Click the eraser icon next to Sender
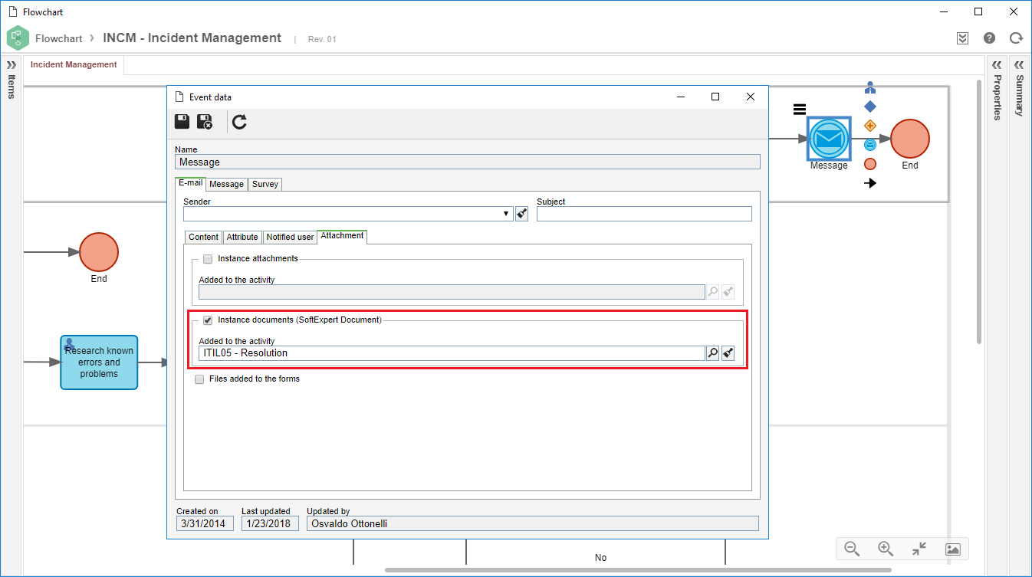Screen dimensions: 1032x577 (521, 214)
